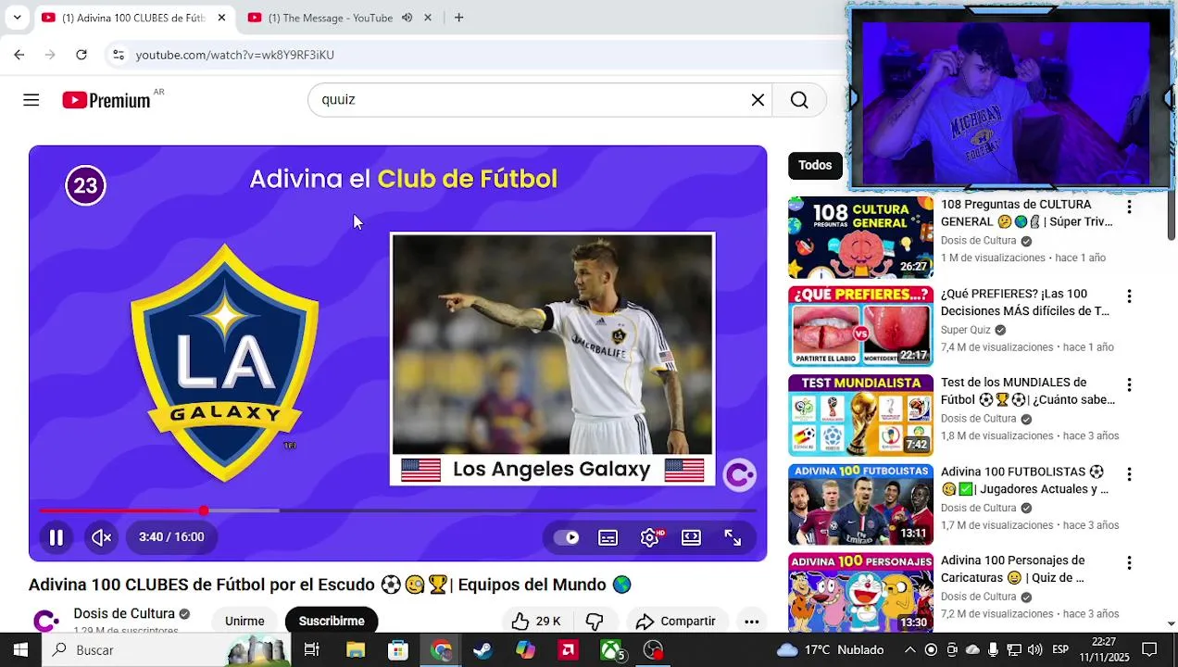Open the 108 Preguntas de Cultura General thumbnail
The image size is (1178, 667).
(x=860, y=237)
